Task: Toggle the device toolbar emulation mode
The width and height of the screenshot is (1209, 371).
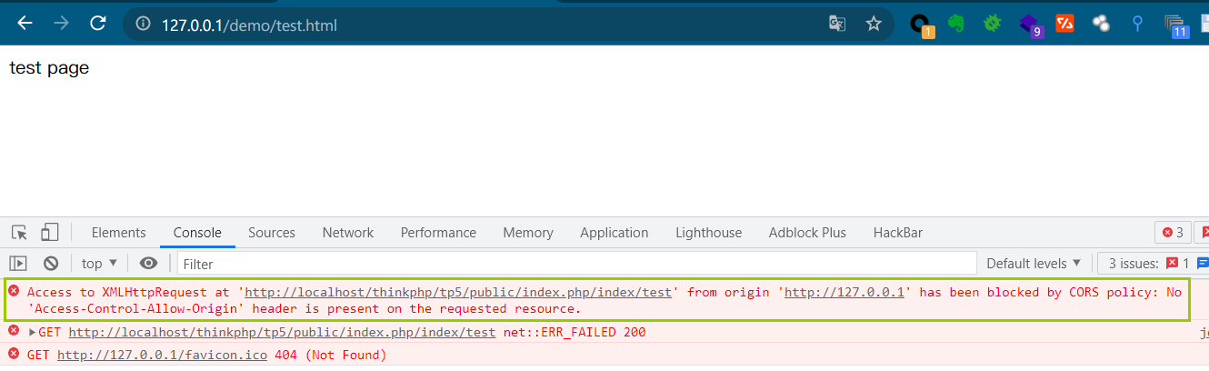Action: pos(50,233)
